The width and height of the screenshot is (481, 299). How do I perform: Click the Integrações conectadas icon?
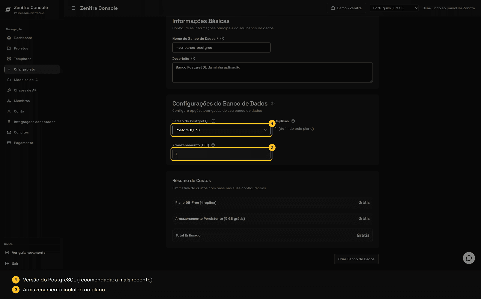point(9,122)
